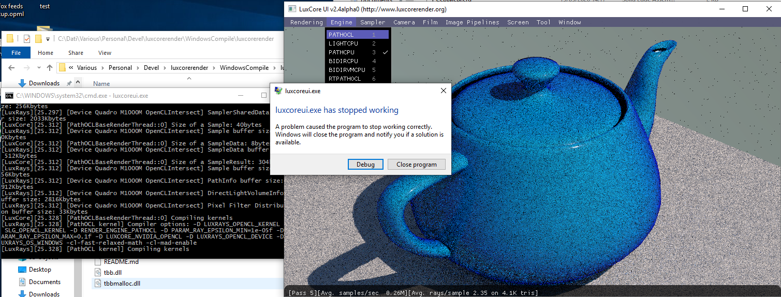This screenshot has width=781, height=297.
Task: Click the Properties icon in quick access toolbar
Action: [x=27, y=39]
